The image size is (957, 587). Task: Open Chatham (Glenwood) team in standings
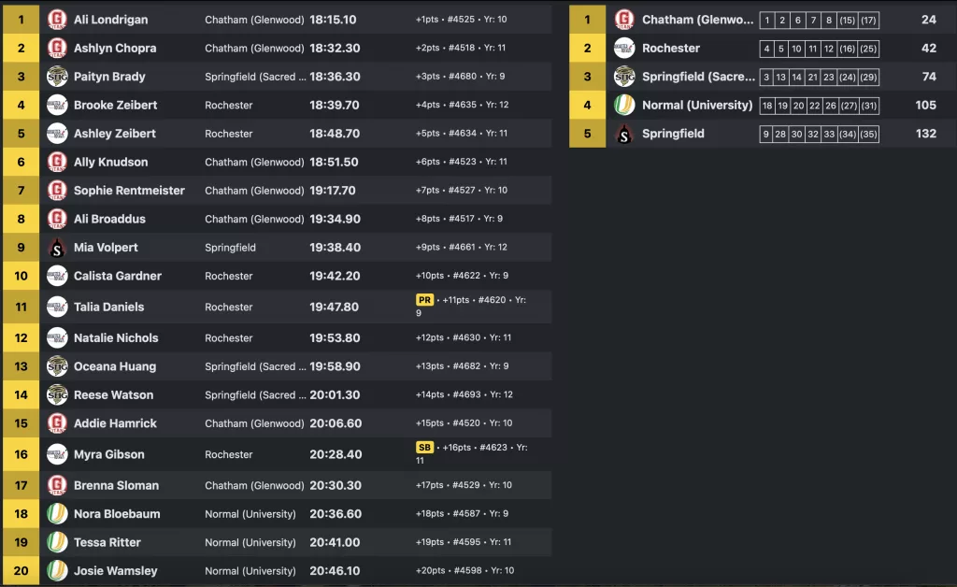(x=697, y=20)
